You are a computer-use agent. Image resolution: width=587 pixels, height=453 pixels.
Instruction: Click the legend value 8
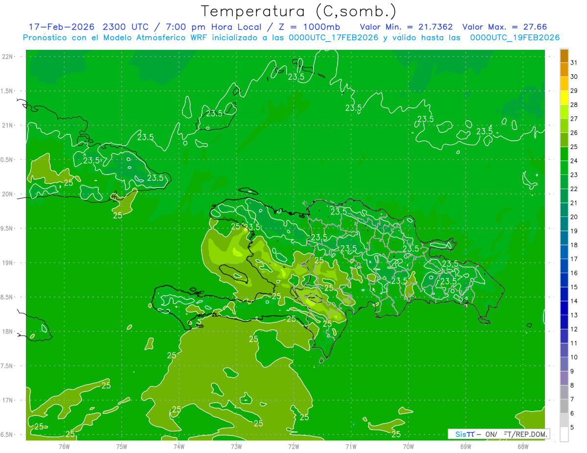click(572, 386)
